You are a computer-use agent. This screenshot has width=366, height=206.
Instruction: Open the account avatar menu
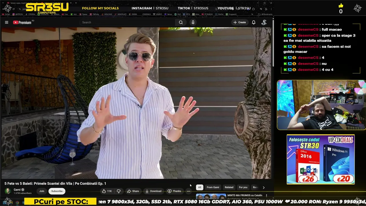point(264,22)
